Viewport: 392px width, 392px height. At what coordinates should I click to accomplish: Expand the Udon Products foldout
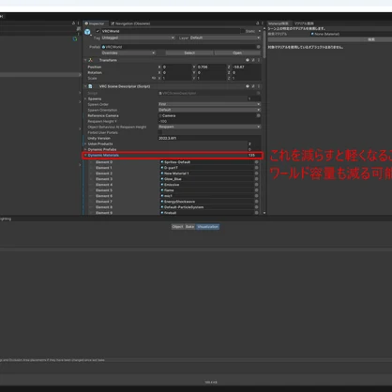coord(85,143)
